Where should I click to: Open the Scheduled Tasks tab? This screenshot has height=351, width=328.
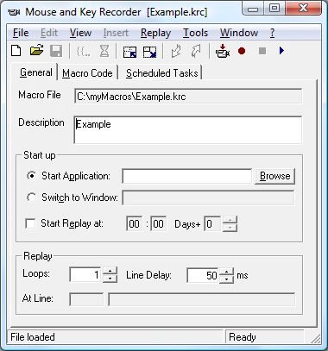coord(162,73)
